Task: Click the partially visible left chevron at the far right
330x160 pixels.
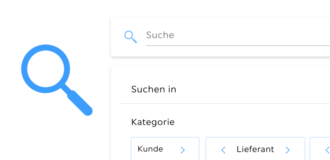Action: (x=327, y=150)
